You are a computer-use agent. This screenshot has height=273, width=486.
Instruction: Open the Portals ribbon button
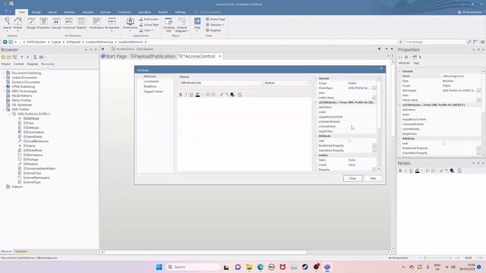[17, 24]
